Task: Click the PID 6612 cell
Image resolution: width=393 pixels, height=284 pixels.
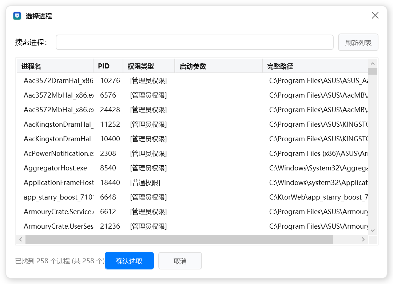Action: pos(108,212)
